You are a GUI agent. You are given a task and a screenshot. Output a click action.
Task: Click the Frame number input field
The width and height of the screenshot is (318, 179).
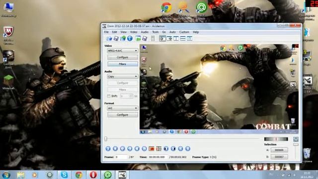[x=121, y=157]
